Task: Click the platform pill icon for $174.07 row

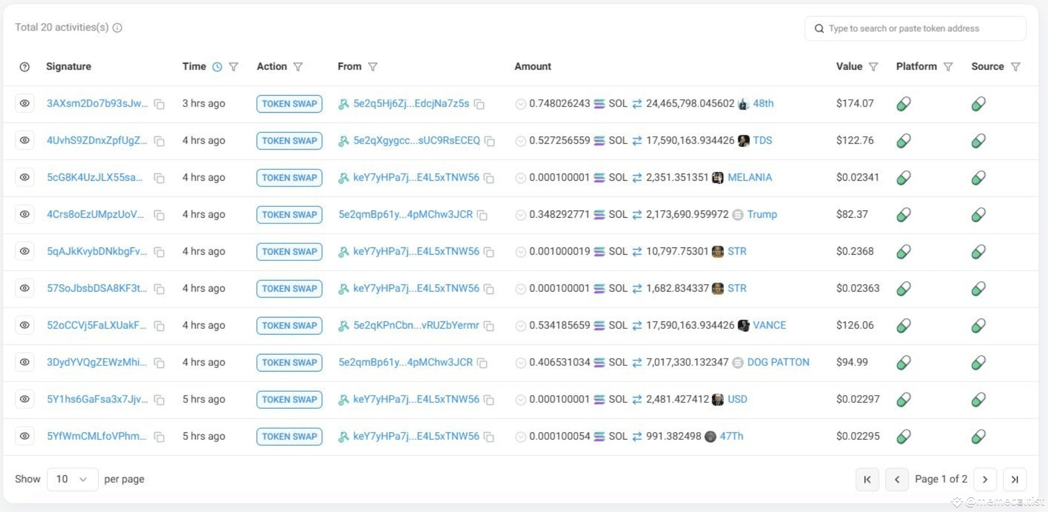Action: [x=903, y=104]
